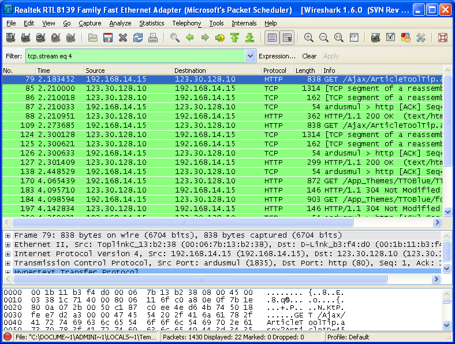Edit capture filter icon
Image resolution: width=455 pixels, height=344 pixels.
(375, 38)
